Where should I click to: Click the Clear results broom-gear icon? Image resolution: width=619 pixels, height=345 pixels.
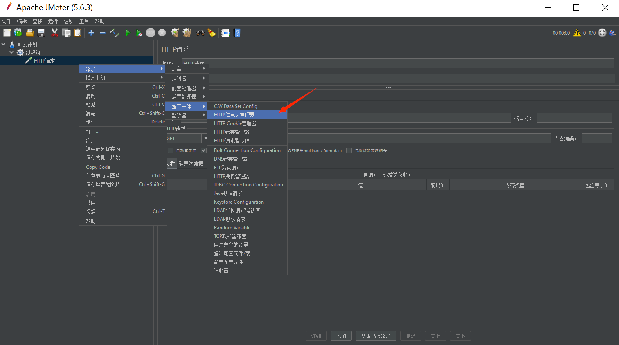[x=175, y=33]
